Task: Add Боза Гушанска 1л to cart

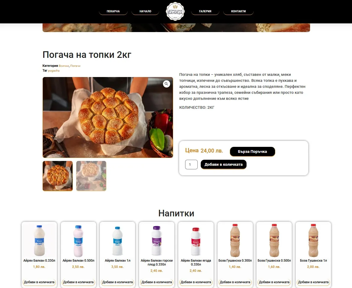Action: pyautogui.click(x=313, y=282)
